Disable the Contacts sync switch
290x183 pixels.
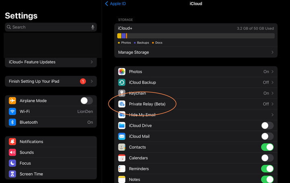tap(267, 147)
